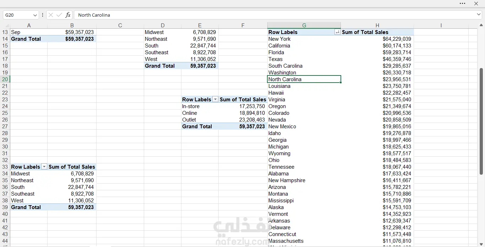This screenshot has height=247, width=485.
Task: Open the three-dots more options menu
Action: pyautogui.click(x=462, y=4)
